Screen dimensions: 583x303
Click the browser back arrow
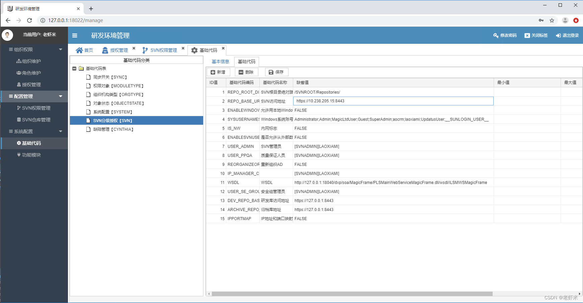tap(8, 20)
